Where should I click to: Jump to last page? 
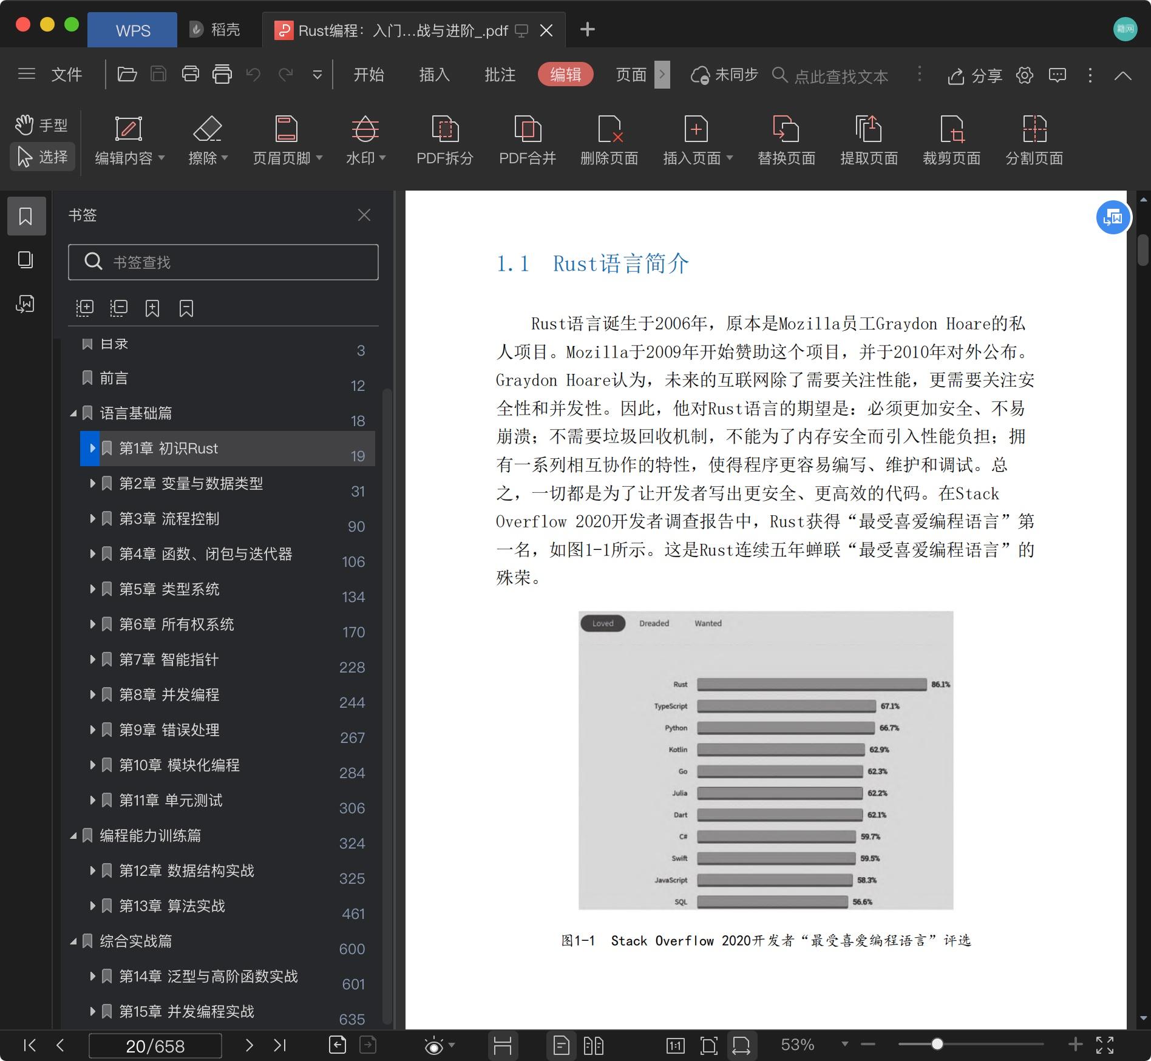pyautogui.click(x=280, y=1045)
